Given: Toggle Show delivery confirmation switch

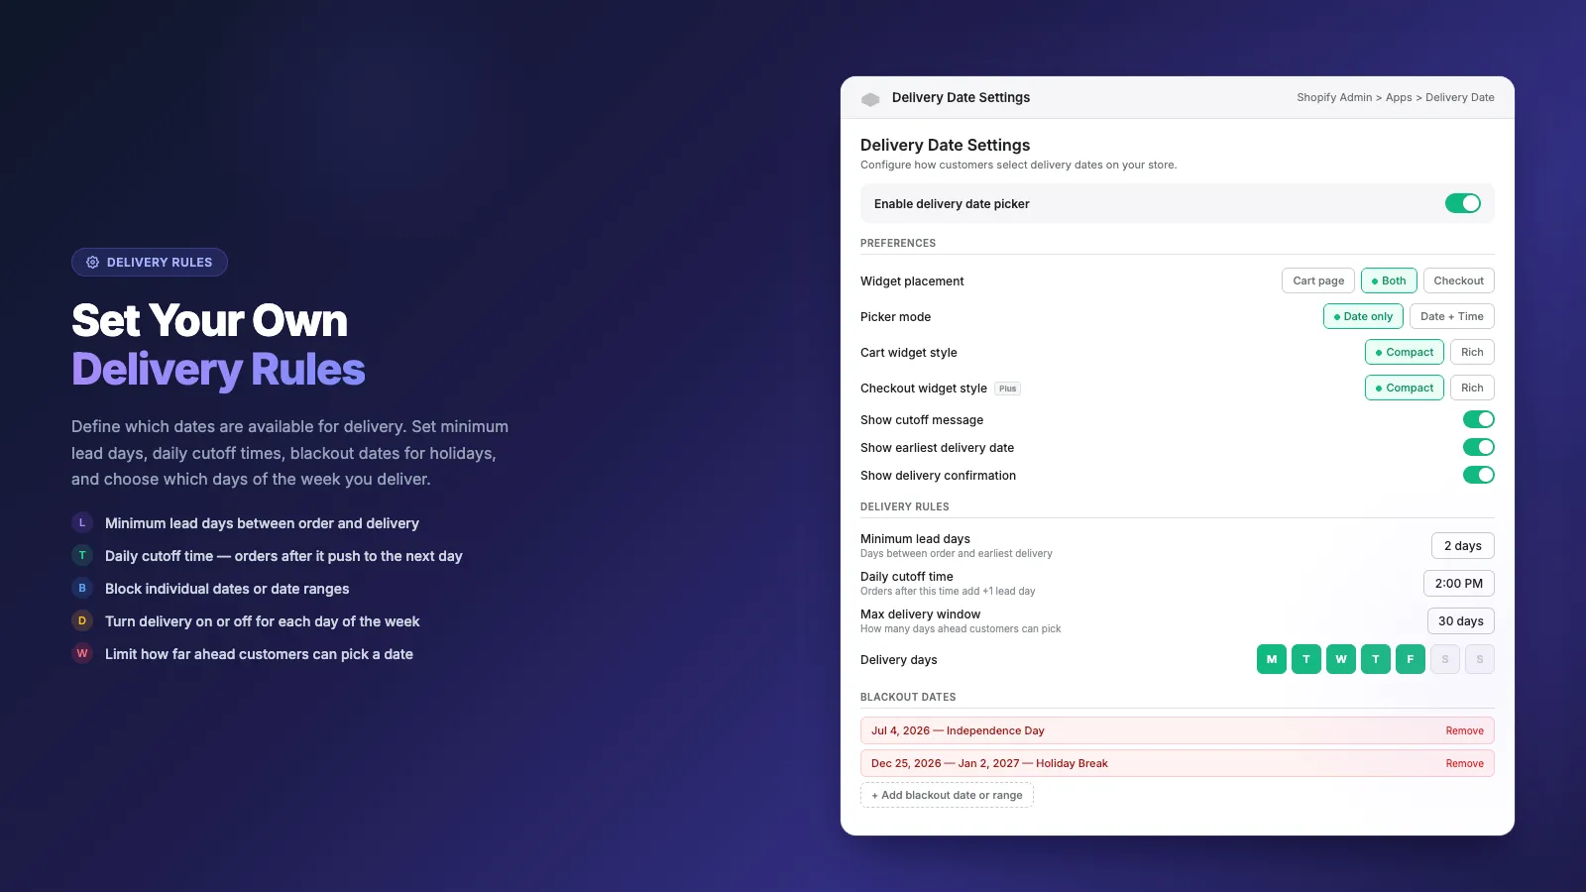Looking at the screenshot, I should coord(1479,475).
